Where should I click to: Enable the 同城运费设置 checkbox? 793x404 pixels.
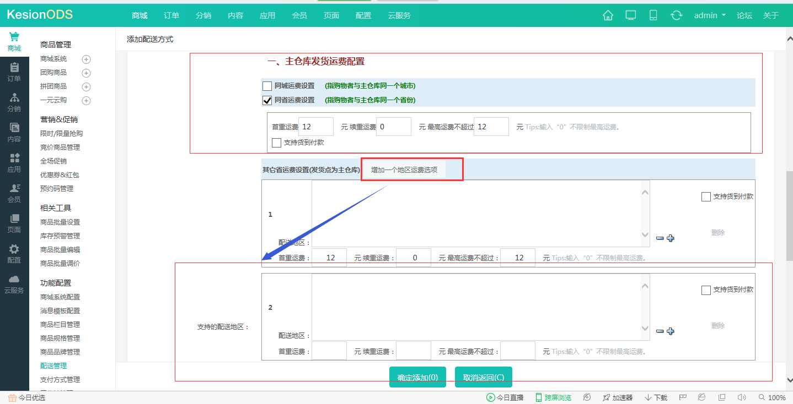click(267, 86)
